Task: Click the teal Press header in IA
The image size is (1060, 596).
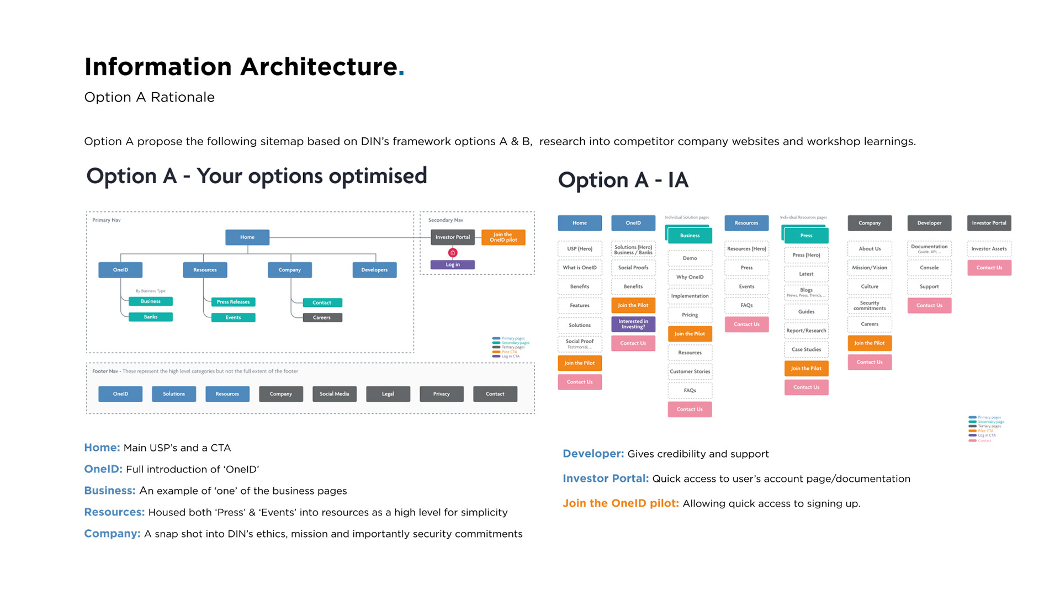Action: pyautogui.click(x=806, y=236)
